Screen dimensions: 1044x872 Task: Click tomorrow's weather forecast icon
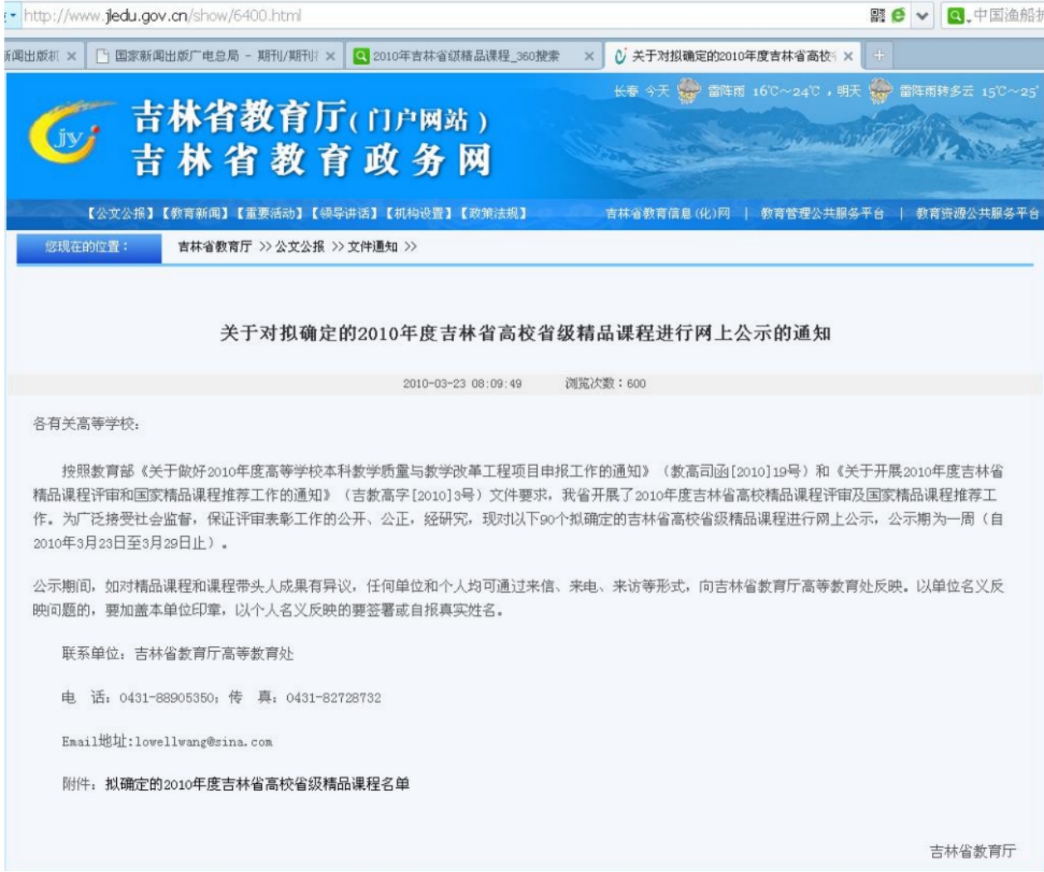(880, 91)
